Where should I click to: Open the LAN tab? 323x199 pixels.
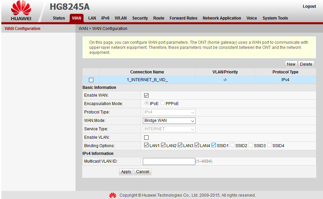(x=92, y=18)
